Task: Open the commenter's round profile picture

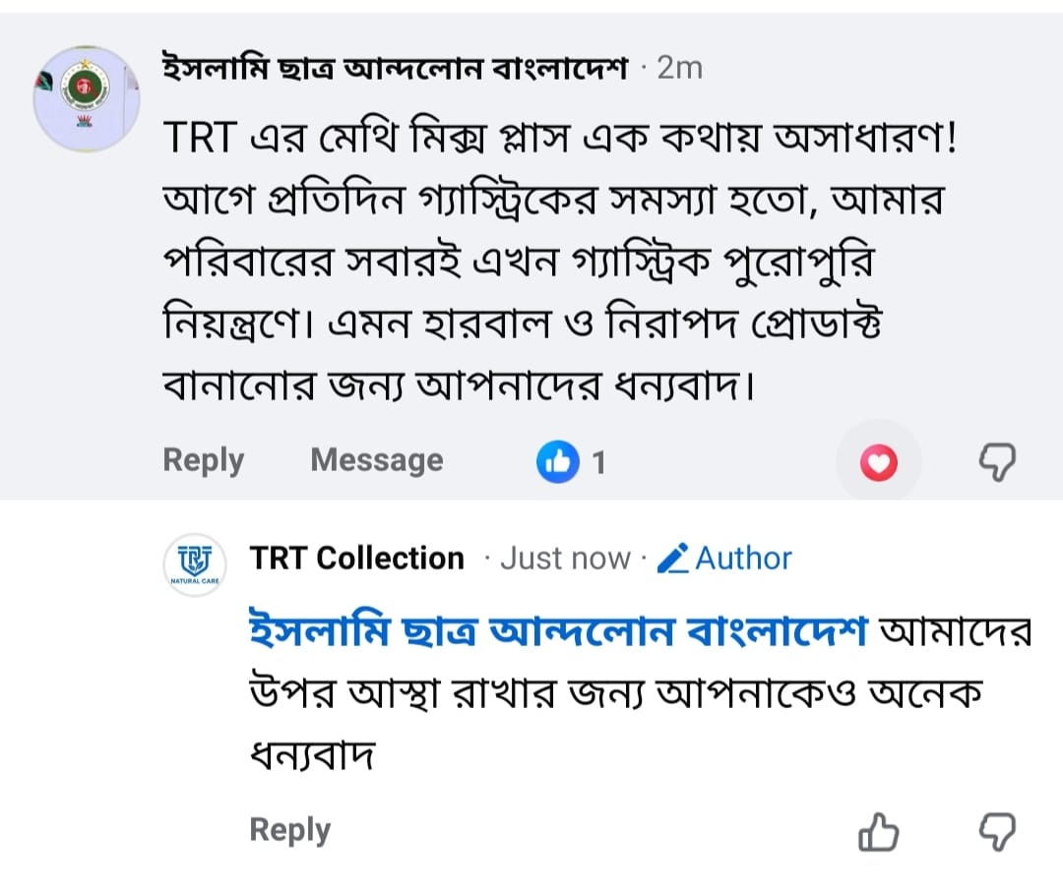Action: click(87, 99)
